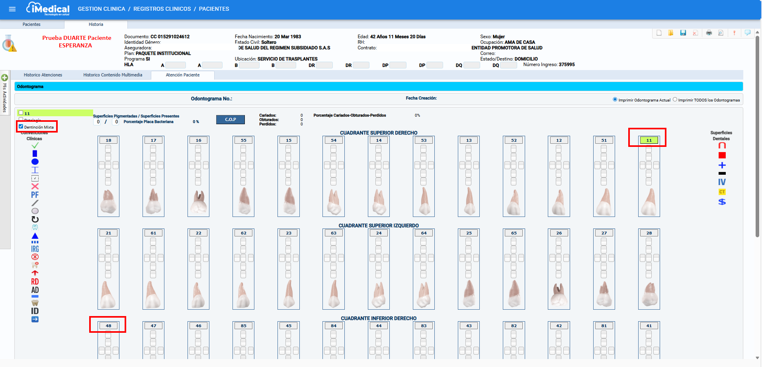The width and height of the screenshot is (762, 367).
Task: Select the pink X clinical convention
Action: point(35,186)
